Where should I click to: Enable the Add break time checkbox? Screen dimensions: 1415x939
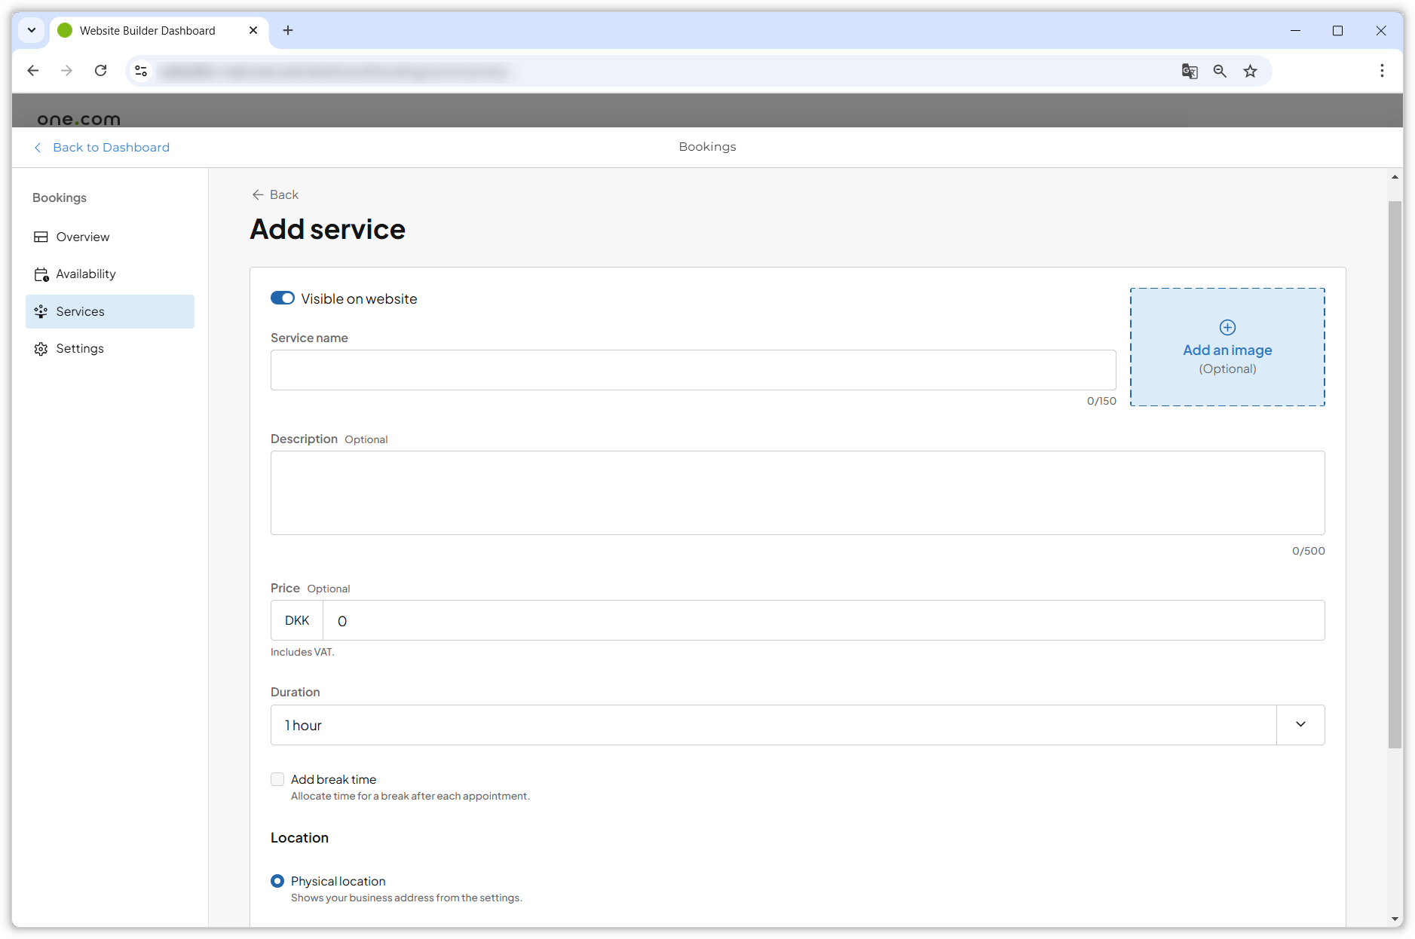(277, 779)
